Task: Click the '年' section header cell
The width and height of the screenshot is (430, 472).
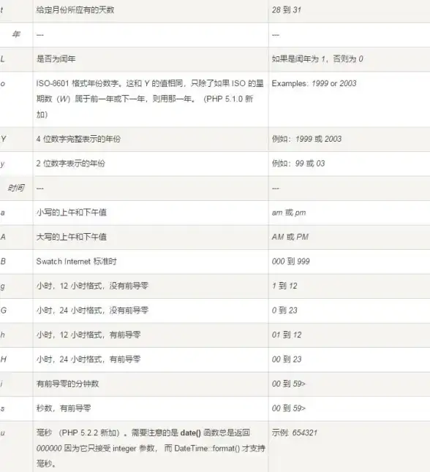Action: tap(16, 34)
